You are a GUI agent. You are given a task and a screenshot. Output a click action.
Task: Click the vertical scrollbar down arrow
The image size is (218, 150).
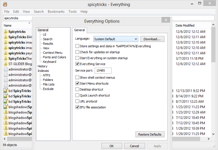tap(213, 134)
